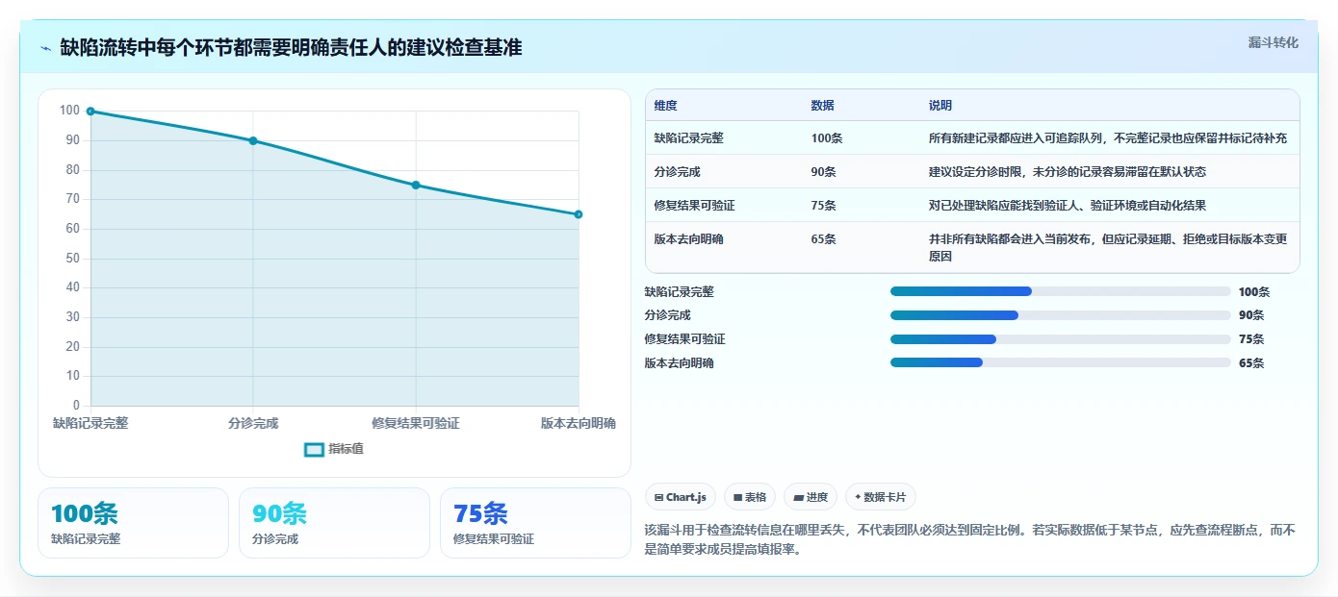The width and height of the screenshot is (1338, 597).
Task: Click table cell 修复结果可验证
Action: click(x=694, y=206)
